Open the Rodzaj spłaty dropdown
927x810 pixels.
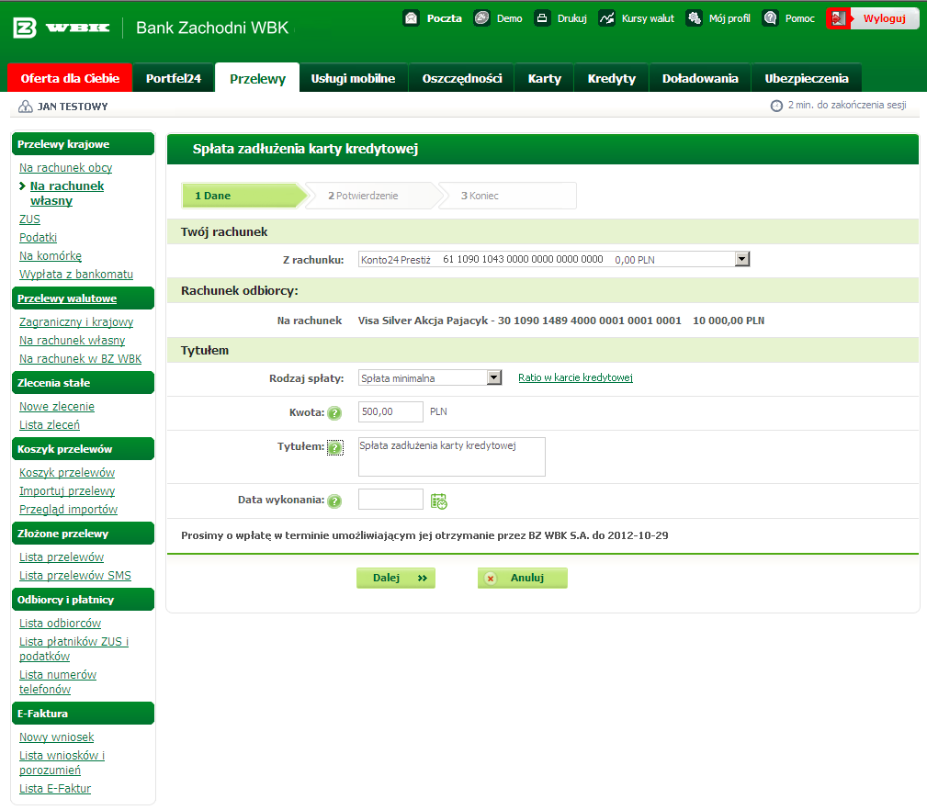pos(430,377)
